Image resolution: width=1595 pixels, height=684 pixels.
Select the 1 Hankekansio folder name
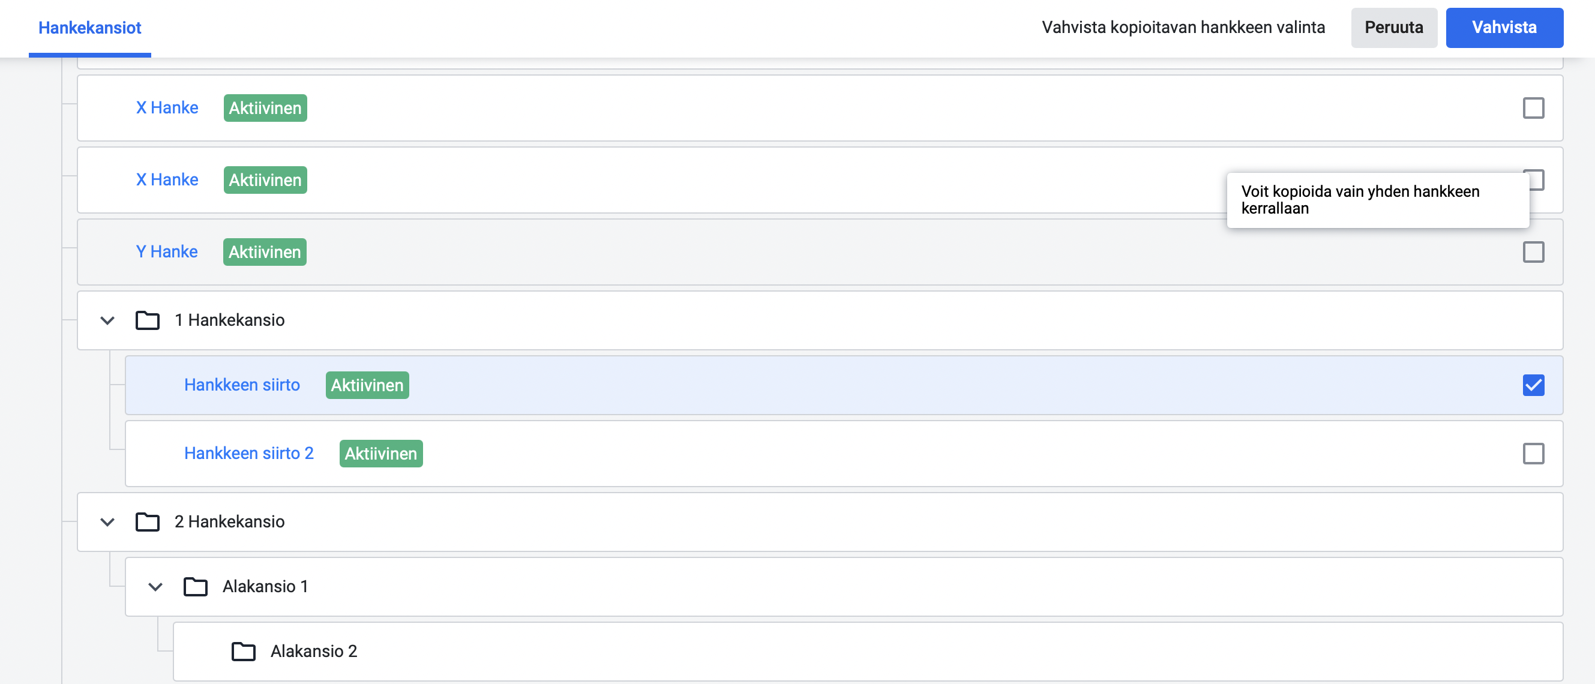click(x=230, y=320)
